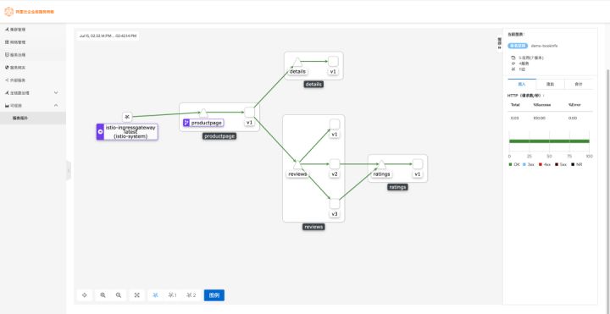
Task: Click the blue namespace badge in side panel
Action: 518,46
